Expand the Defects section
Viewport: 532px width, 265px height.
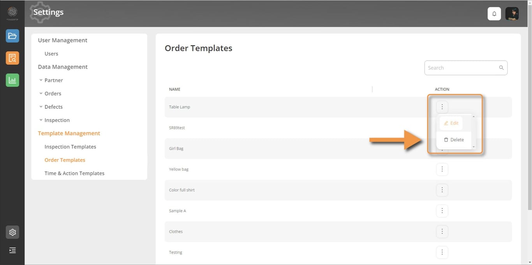[51, 107]
